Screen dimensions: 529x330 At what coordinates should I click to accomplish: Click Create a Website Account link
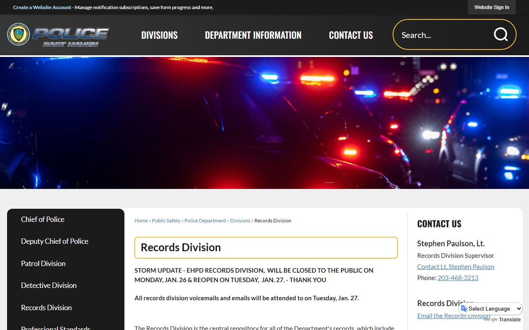click(42, 7)
